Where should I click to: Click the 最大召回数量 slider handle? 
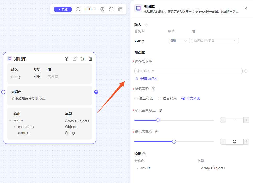click(158, 120)
